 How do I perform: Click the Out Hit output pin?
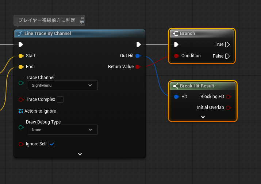click(138, 56)
